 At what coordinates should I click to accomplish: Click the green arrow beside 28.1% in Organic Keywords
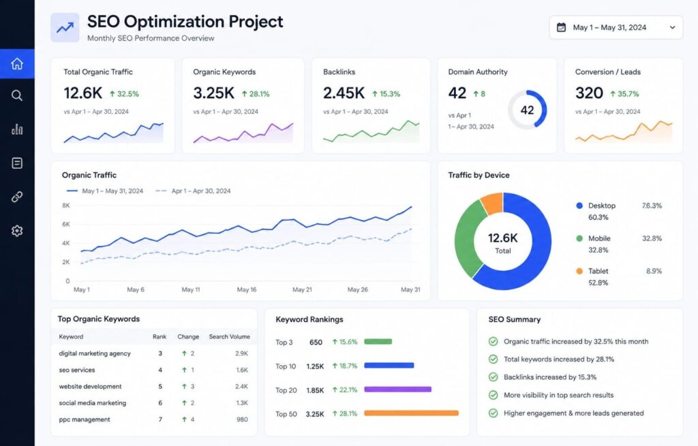245,94
